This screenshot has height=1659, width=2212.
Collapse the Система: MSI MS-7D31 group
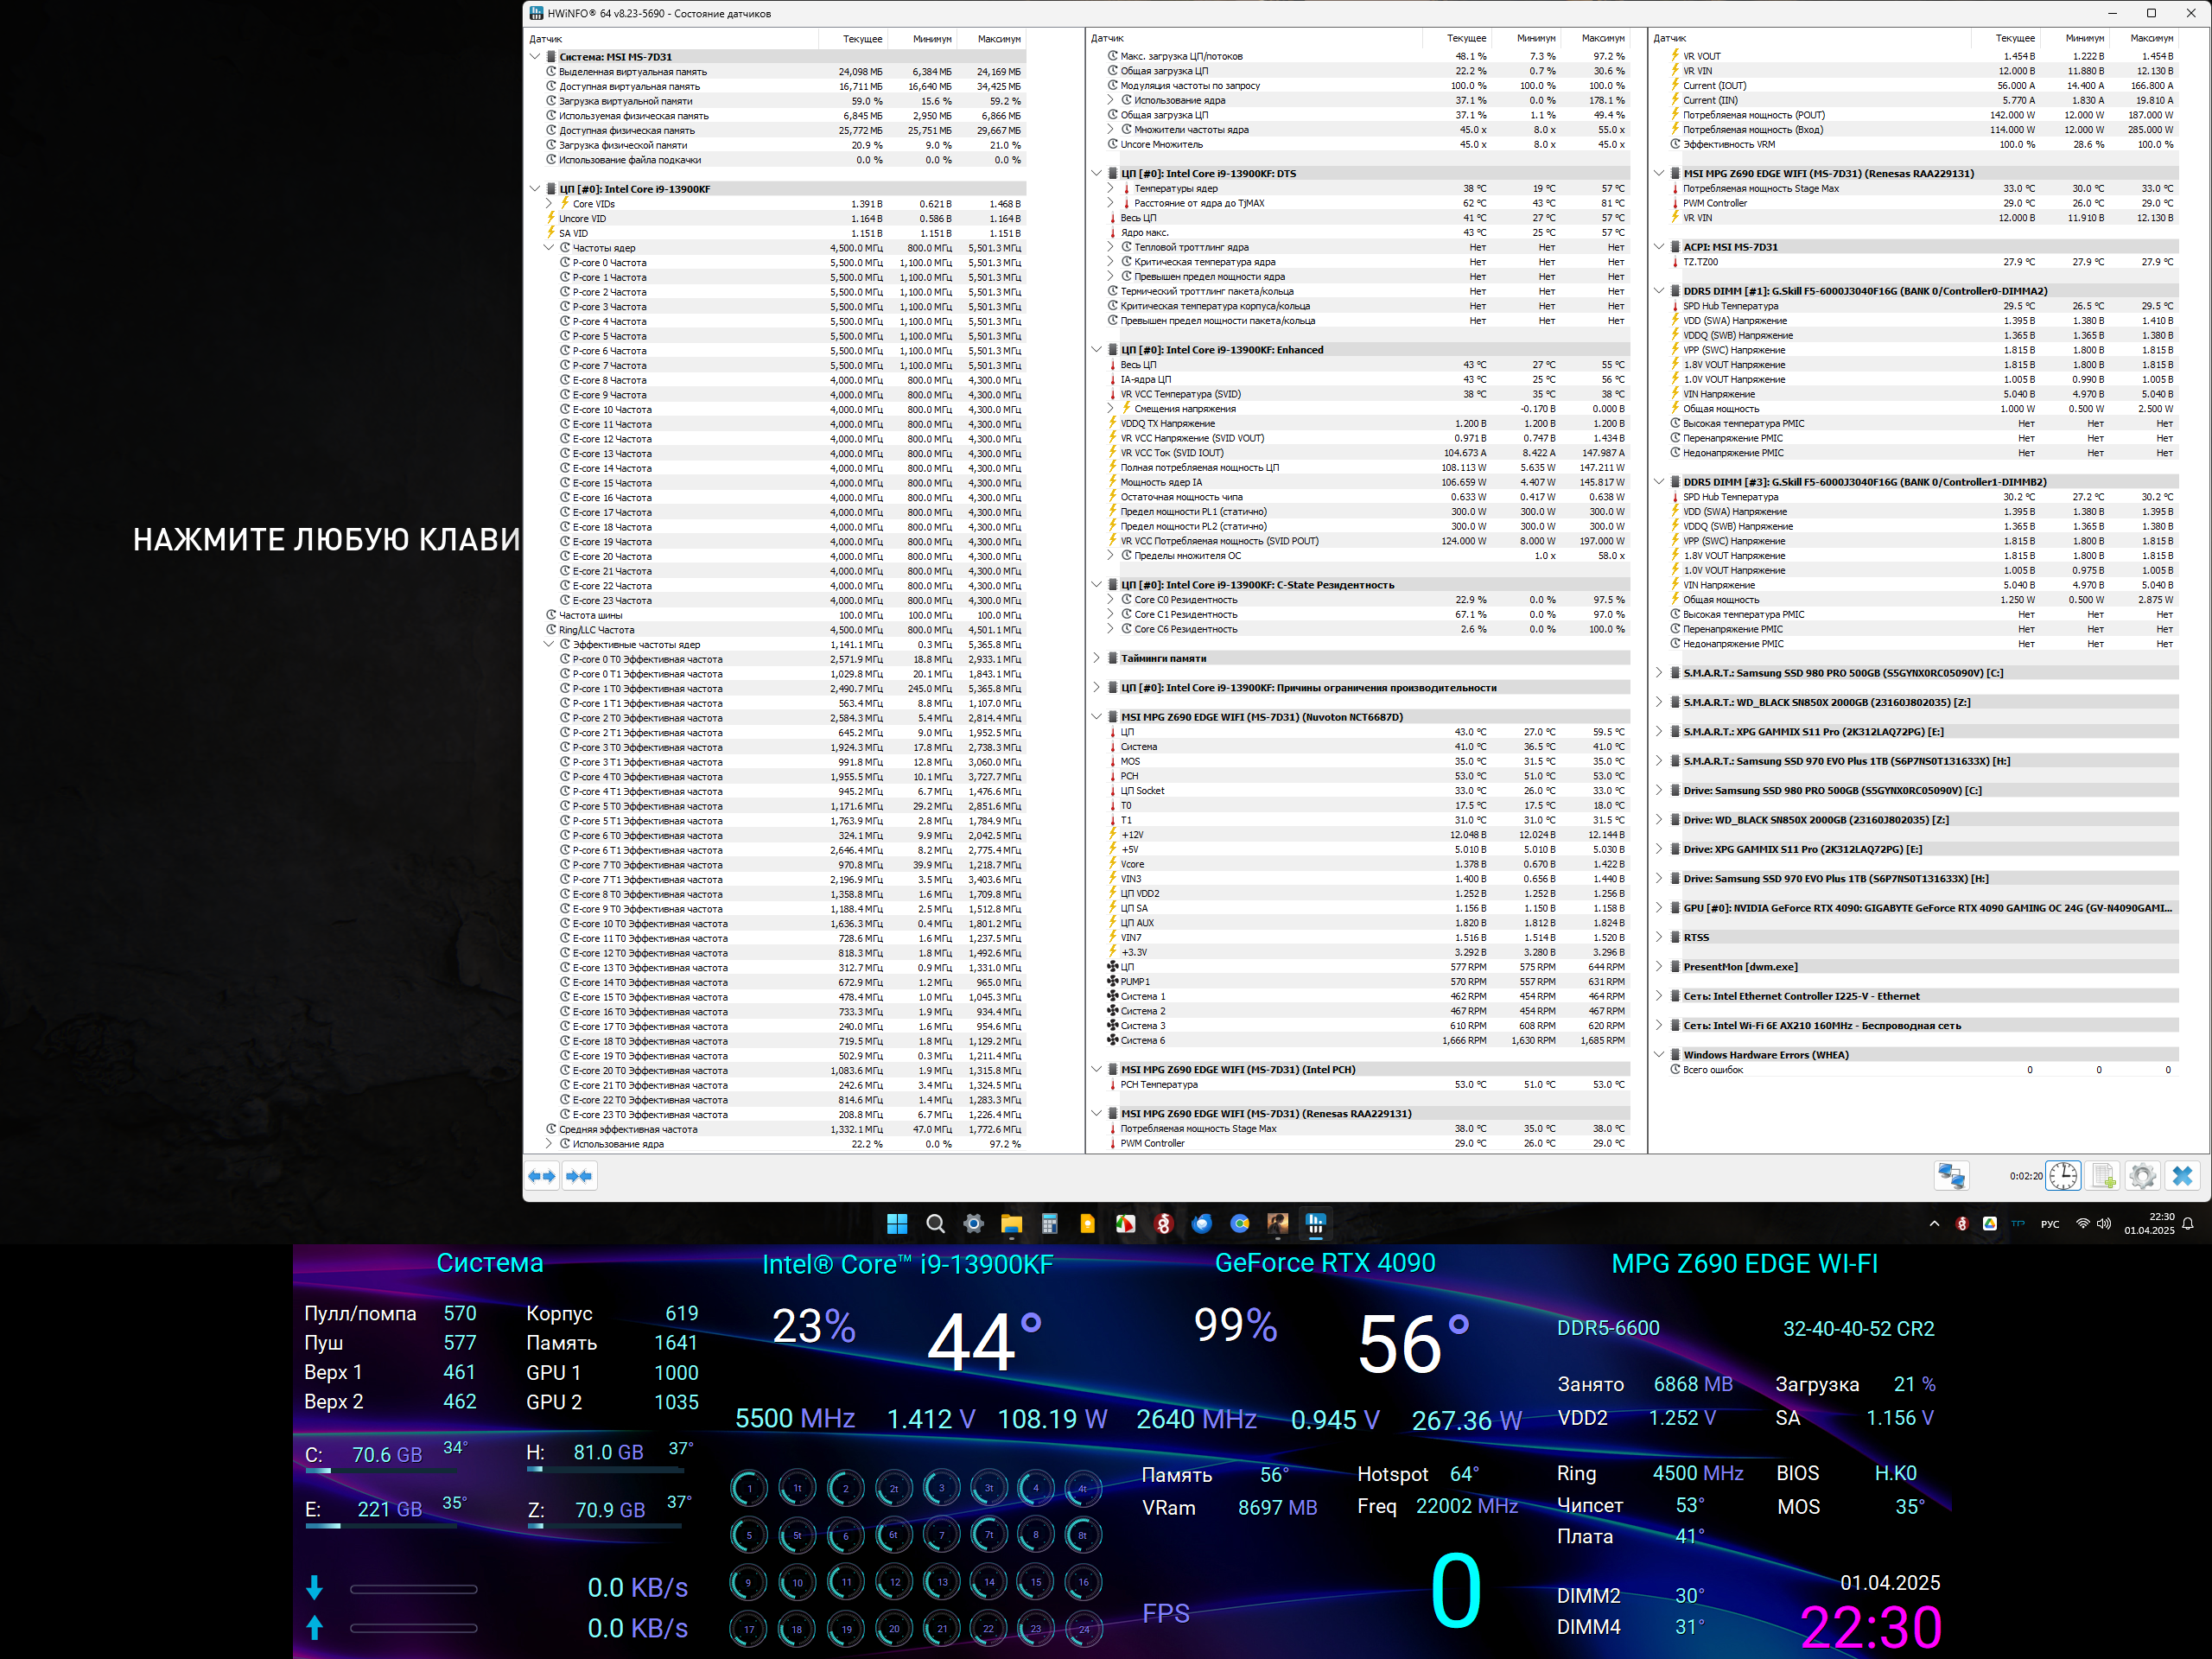(x=535, y=57)
